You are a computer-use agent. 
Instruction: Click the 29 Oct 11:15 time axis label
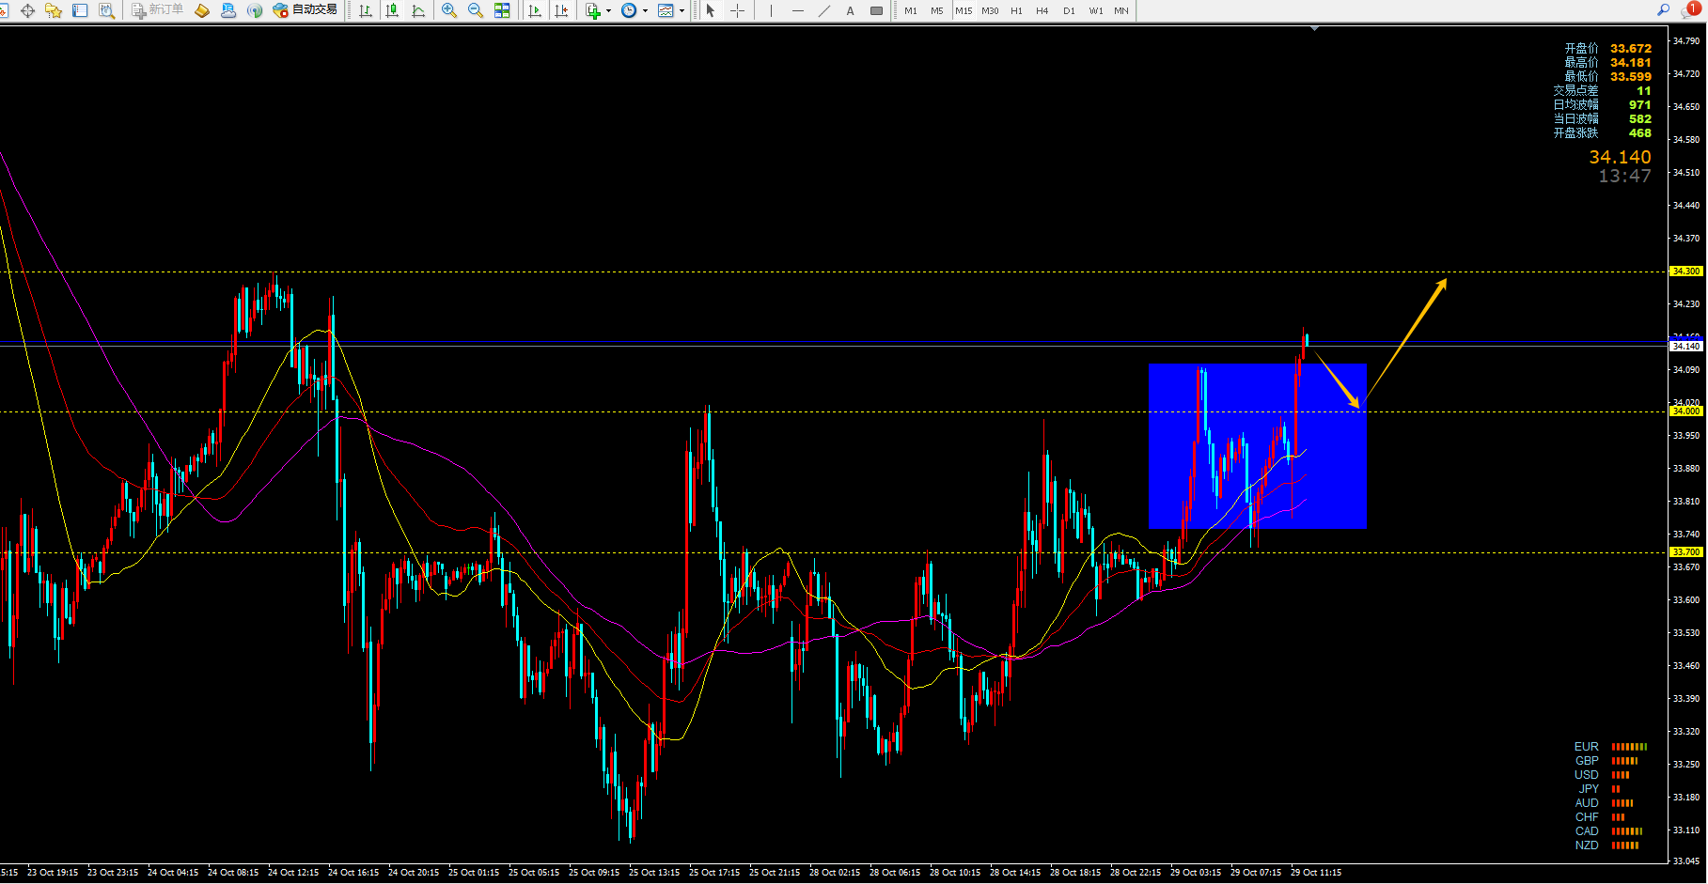pyautogui.click(x=1315, y=873)
